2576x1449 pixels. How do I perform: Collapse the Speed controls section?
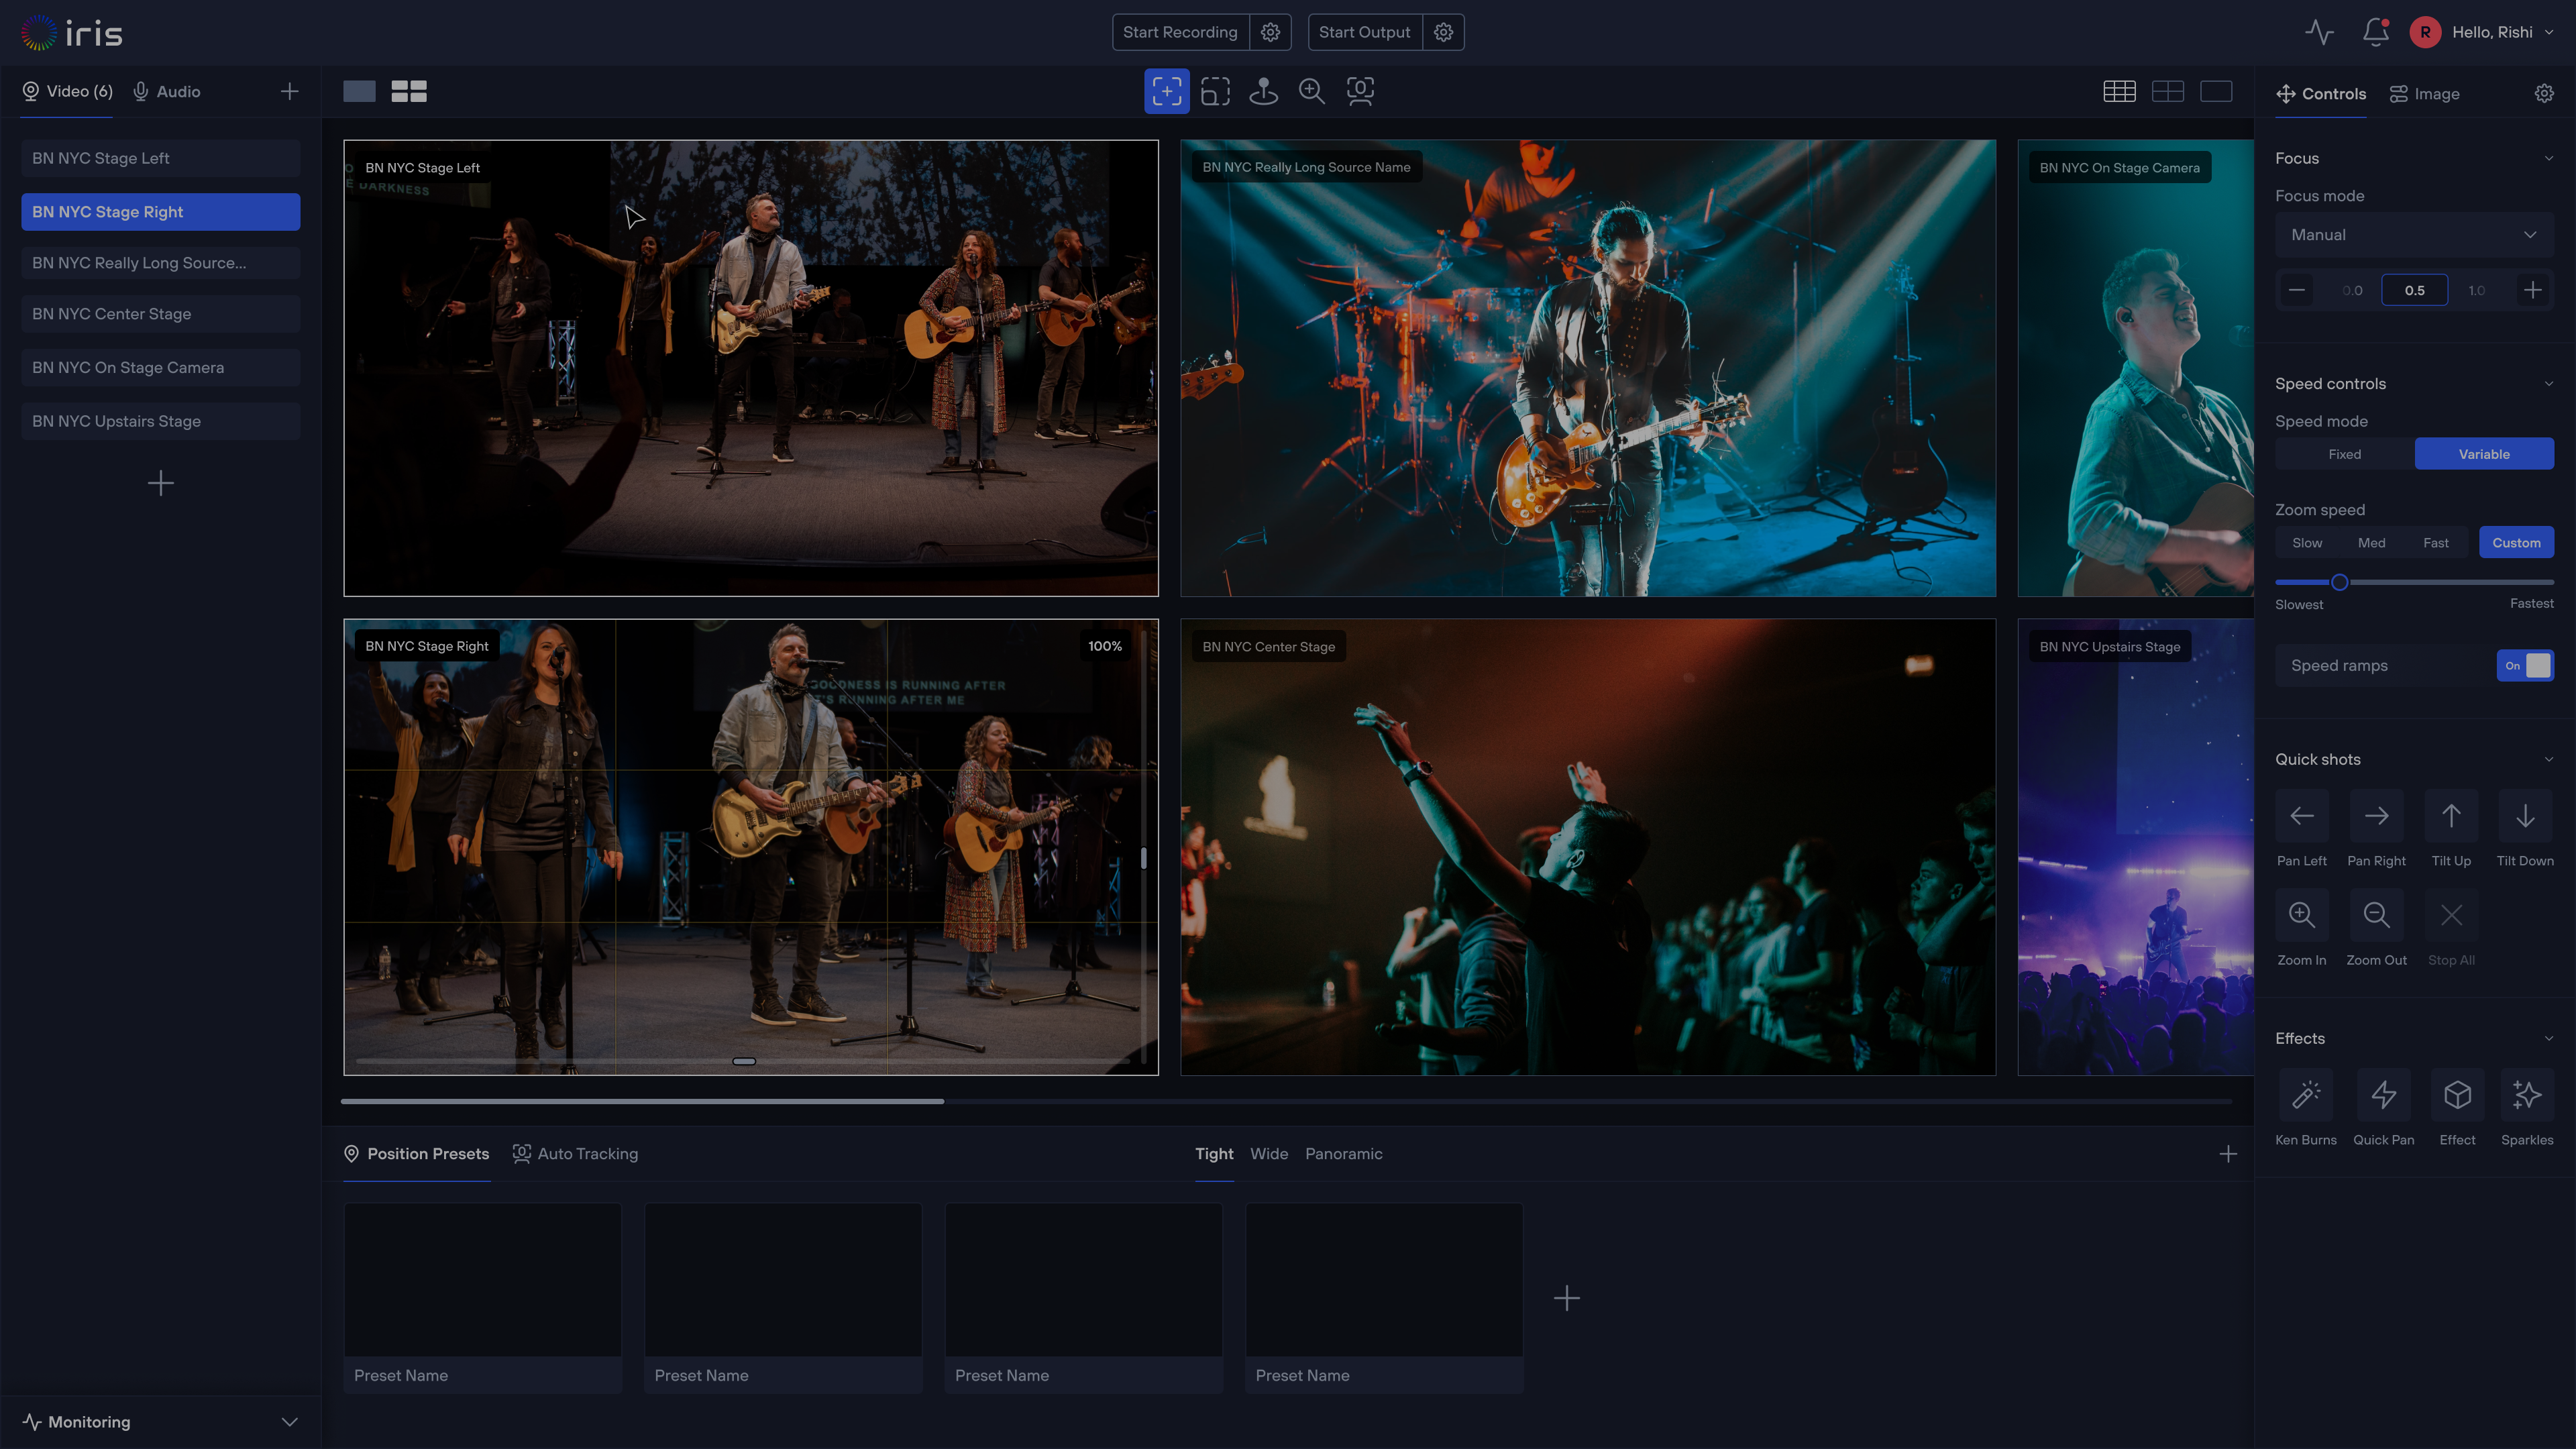(2548, 384)
